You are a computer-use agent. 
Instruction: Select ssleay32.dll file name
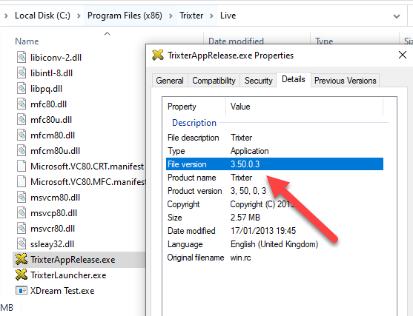coord(52,244)
